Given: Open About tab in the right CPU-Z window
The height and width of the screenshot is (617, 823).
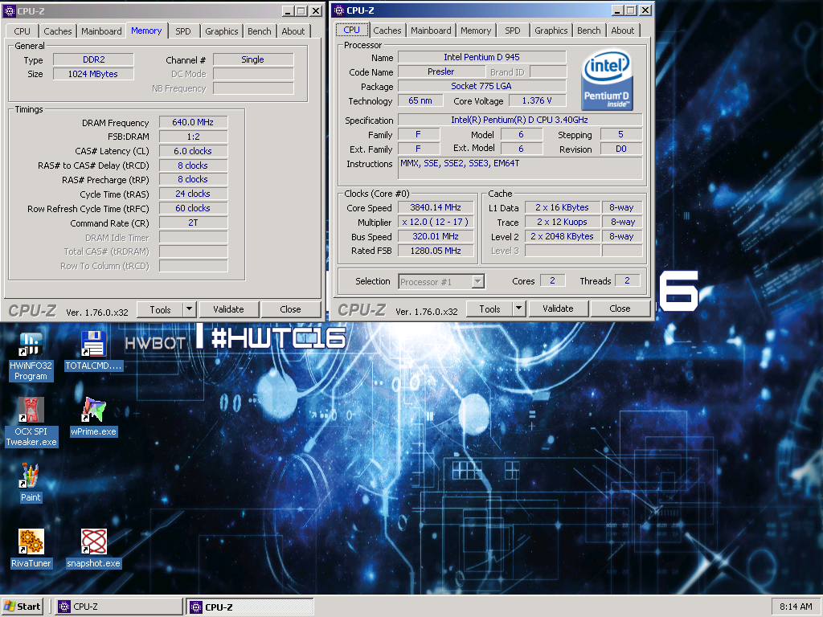Looking at the screenshot, I should pos(623,31).
